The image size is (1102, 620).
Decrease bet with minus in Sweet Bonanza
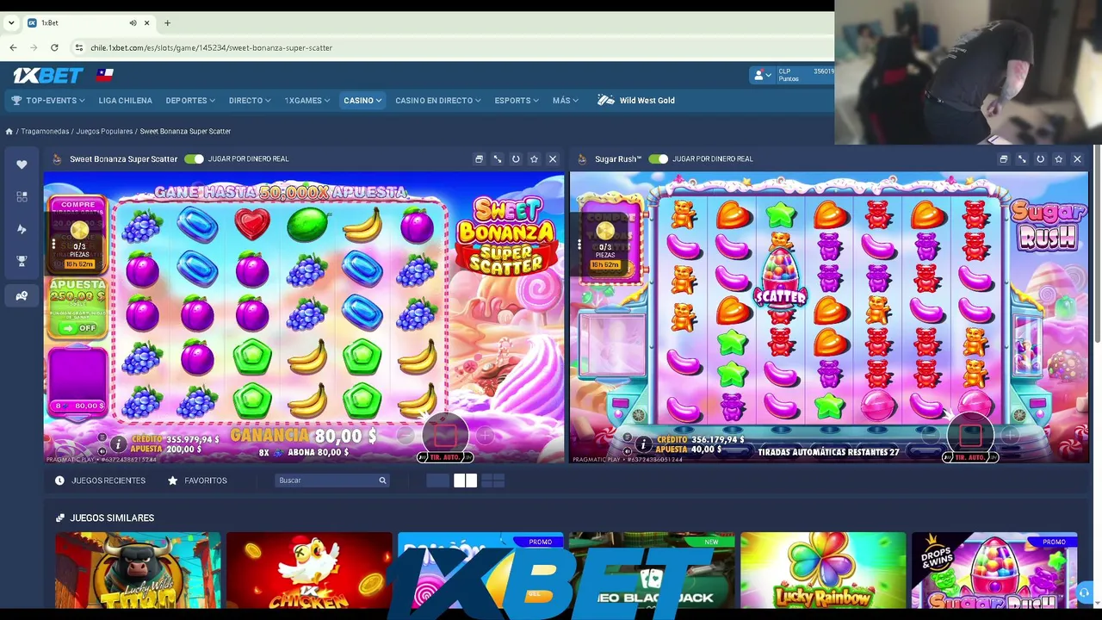406,437
